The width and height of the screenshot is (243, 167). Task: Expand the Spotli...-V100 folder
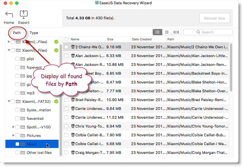[x=13, y=127]
